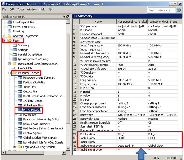Open the Resource Usage Summary report

(39, 78)
